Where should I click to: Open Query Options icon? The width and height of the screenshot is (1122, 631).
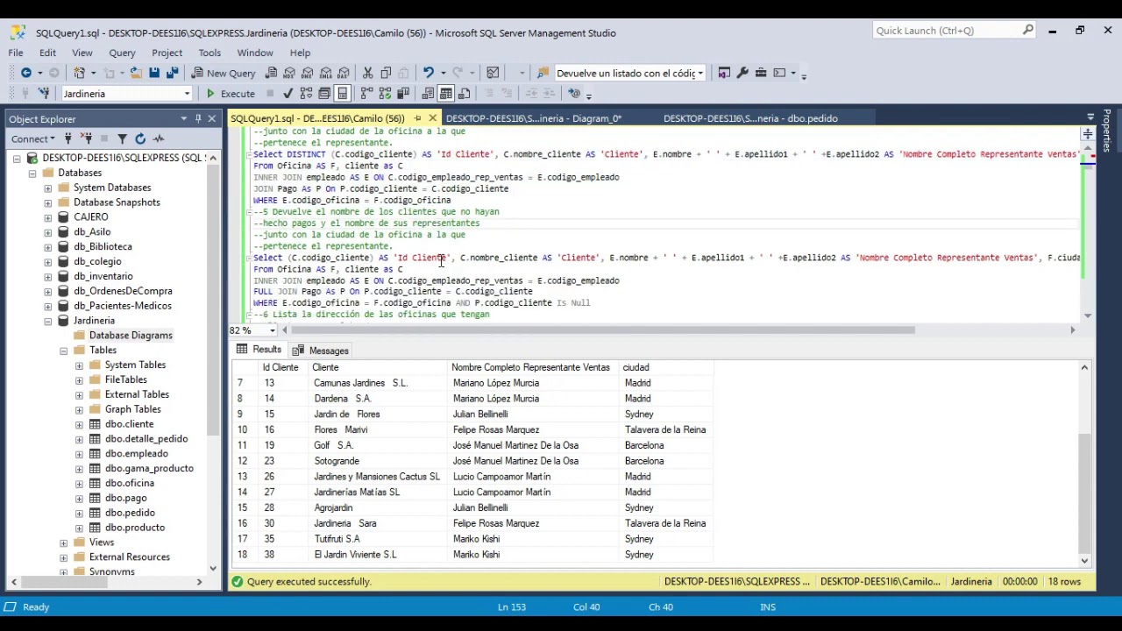pyautogui.click(x=324, y=94)
